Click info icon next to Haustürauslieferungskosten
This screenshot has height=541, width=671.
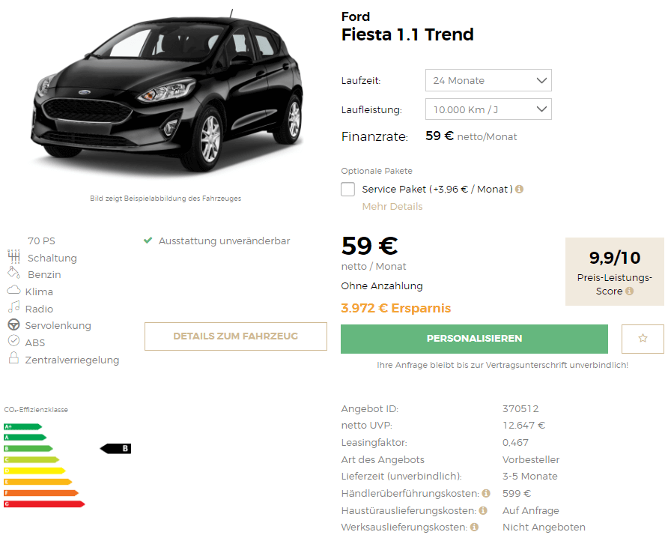[x=483, y=510]
